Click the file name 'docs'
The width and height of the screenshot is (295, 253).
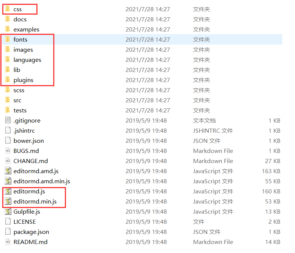(20, 19)
